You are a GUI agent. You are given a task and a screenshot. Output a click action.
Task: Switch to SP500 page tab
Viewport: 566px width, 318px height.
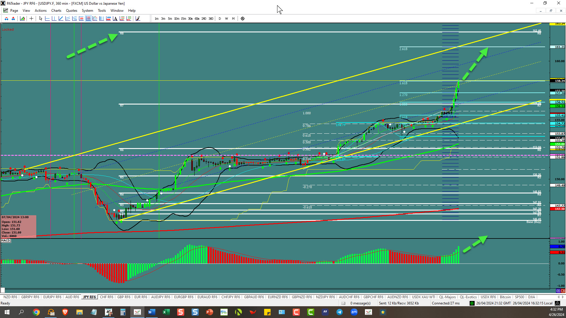coord(520,297)
